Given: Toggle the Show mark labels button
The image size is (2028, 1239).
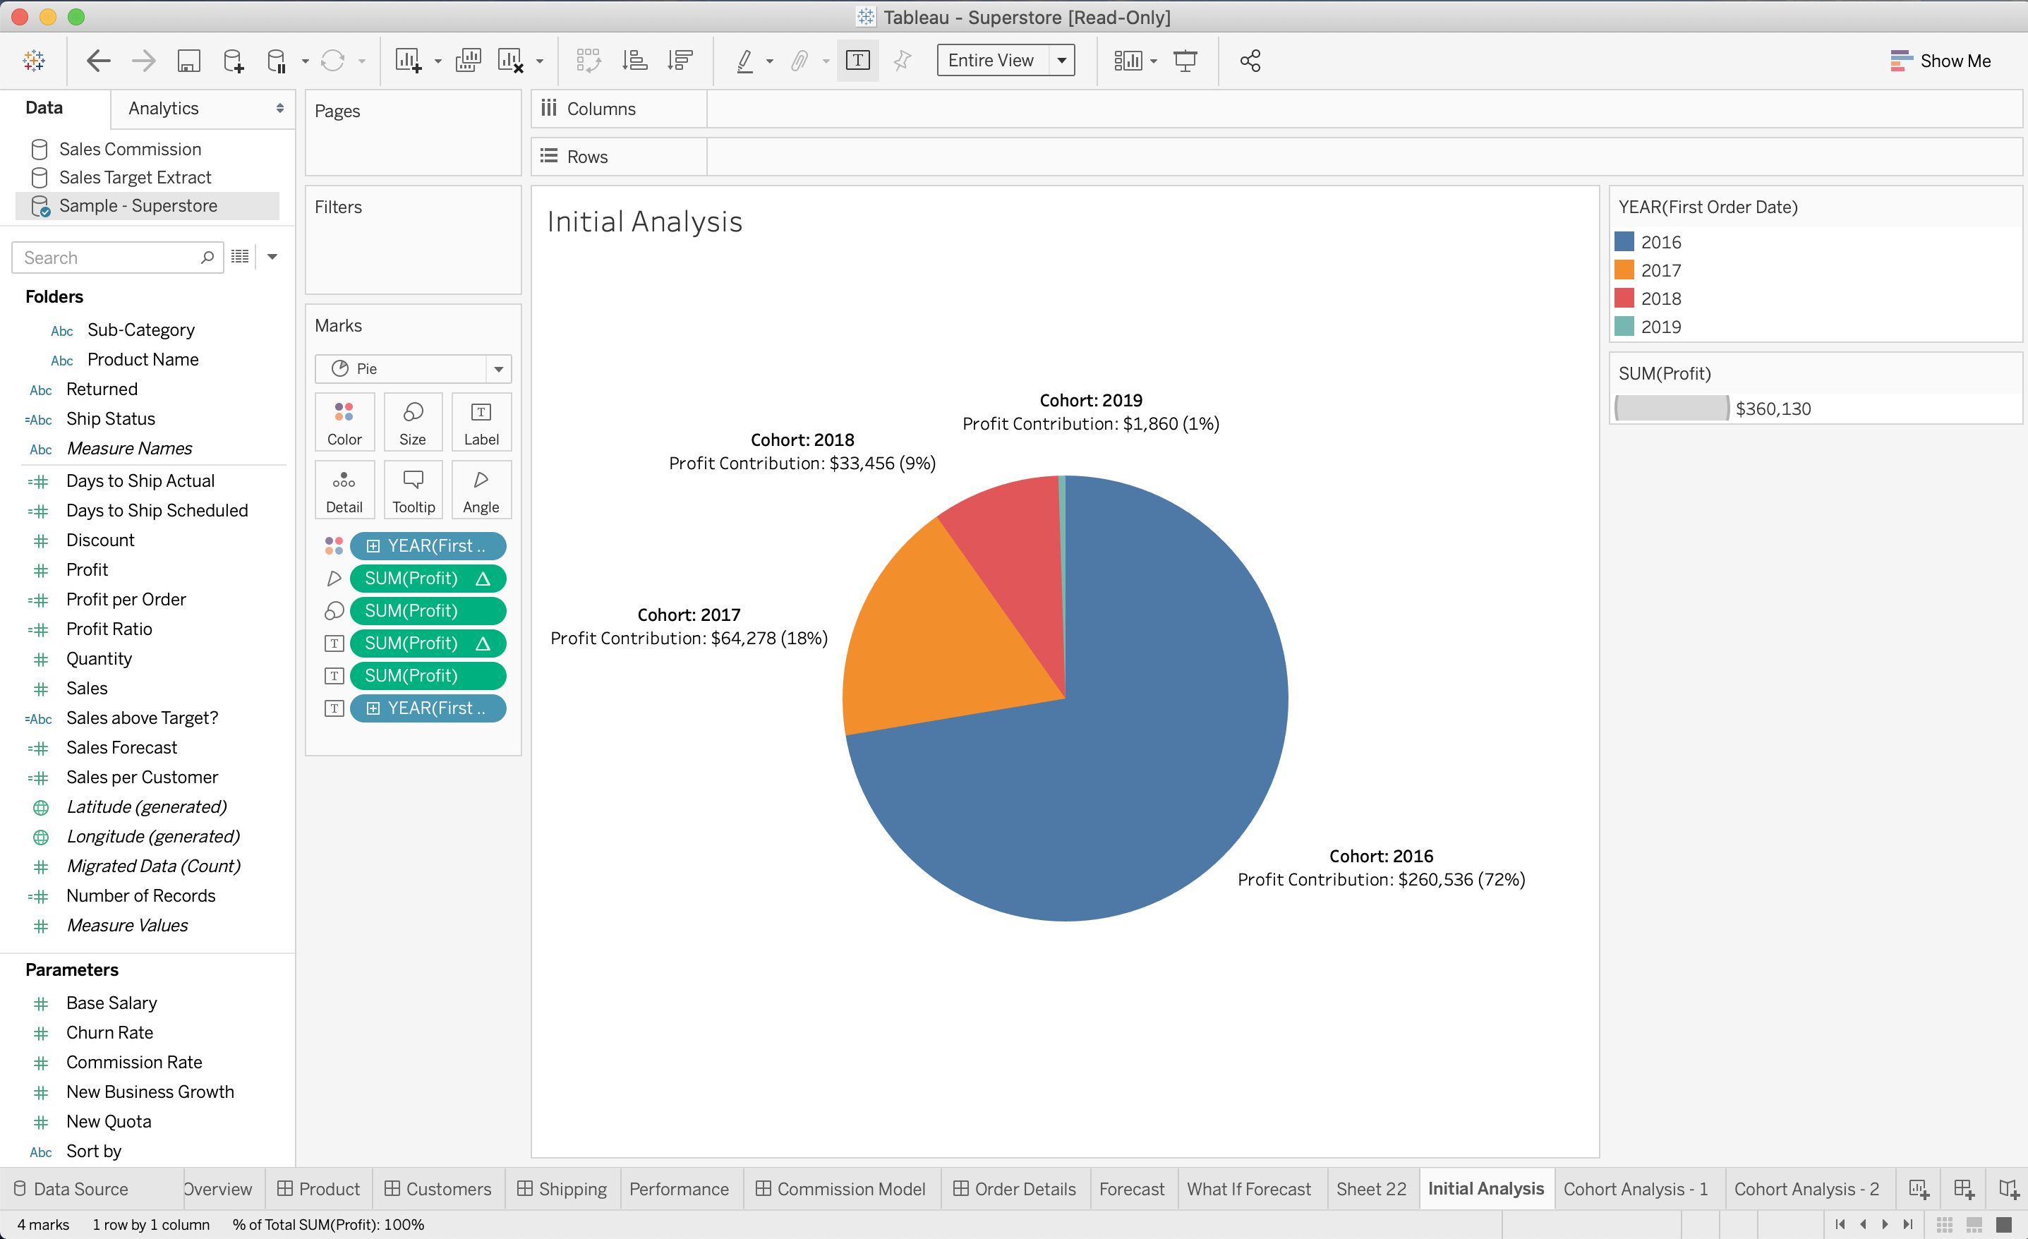Looking at the screenshot, I should [x=857, y=60].
